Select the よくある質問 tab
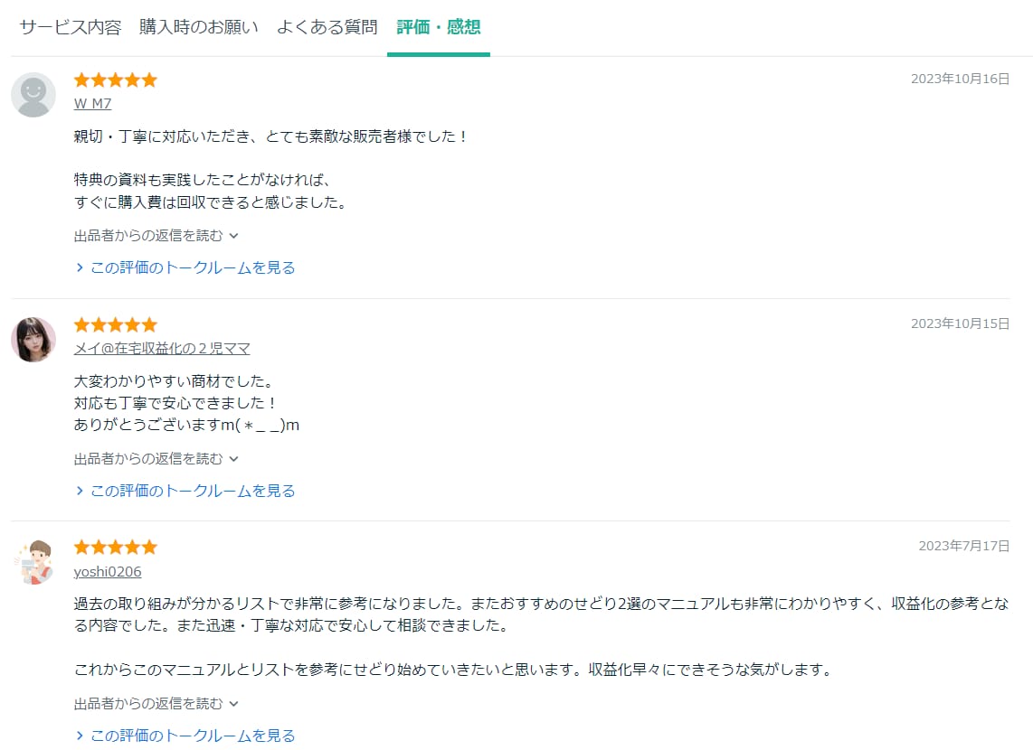Image resolution: width=1033 pixels, height=750 pixels. point(327,27)
